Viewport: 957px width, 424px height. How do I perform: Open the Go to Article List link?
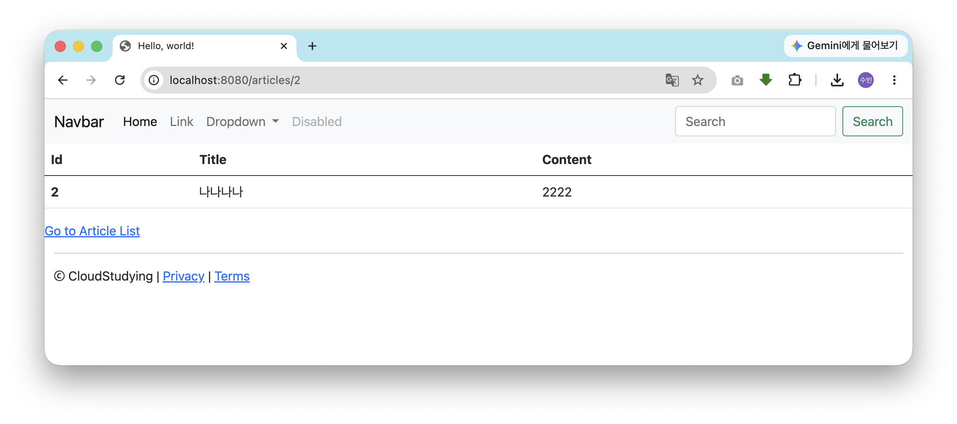pyautogui.click(x=92, y=231)
